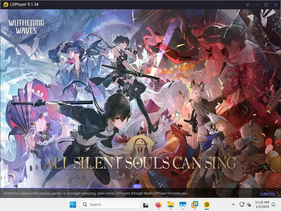Launch Firefox from the taskbar
This screenshot has width=281, height=211.
[x=158, y=204]
